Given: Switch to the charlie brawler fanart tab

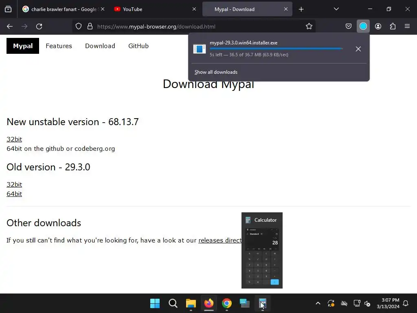Looking at the screenshot, I should (x=63, y=9).
